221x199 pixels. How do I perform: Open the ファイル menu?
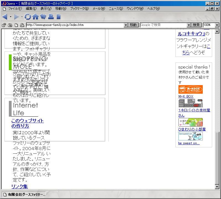point(15,9)
